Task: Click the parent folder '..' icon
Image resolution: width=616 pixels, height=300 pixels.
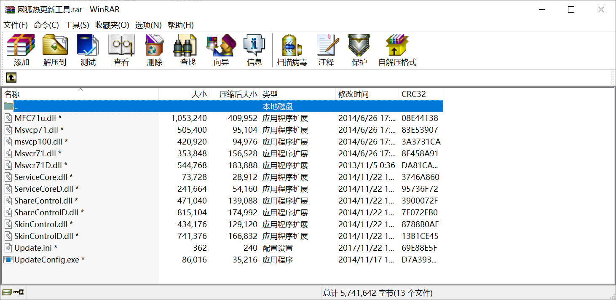Action: point(8,106)
